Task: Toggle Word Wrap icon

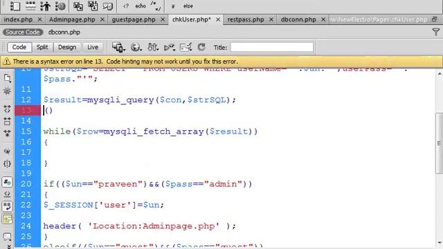Action: 7,206
